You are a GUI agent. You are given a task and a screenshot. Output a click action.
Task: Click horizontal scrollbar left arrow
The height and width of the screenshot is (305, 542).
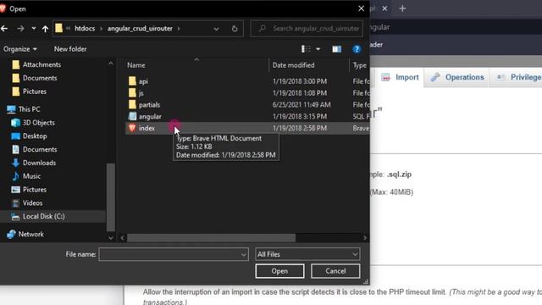[122, 238]
